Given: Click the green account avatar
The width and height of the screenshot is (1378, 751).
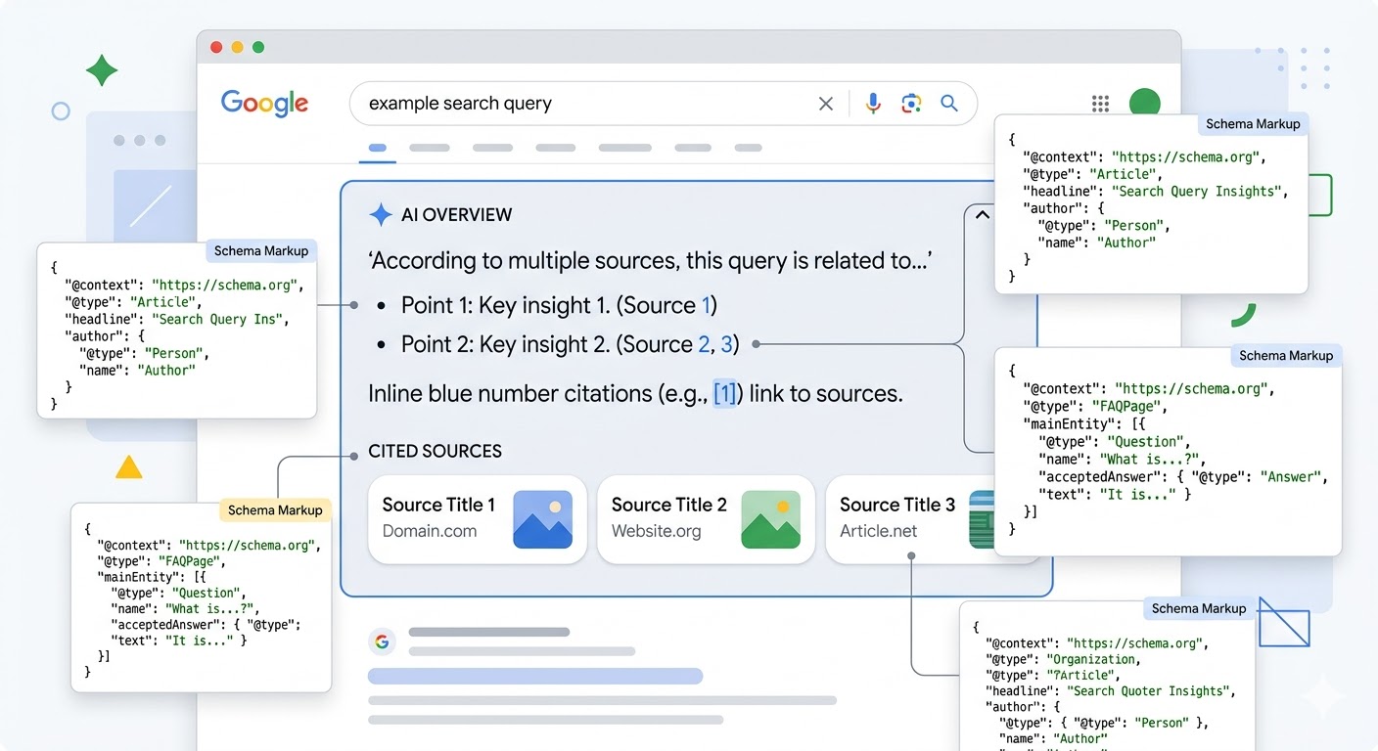Looking at the screenshot, I should pyautogui.click(x=1144, y=103).
